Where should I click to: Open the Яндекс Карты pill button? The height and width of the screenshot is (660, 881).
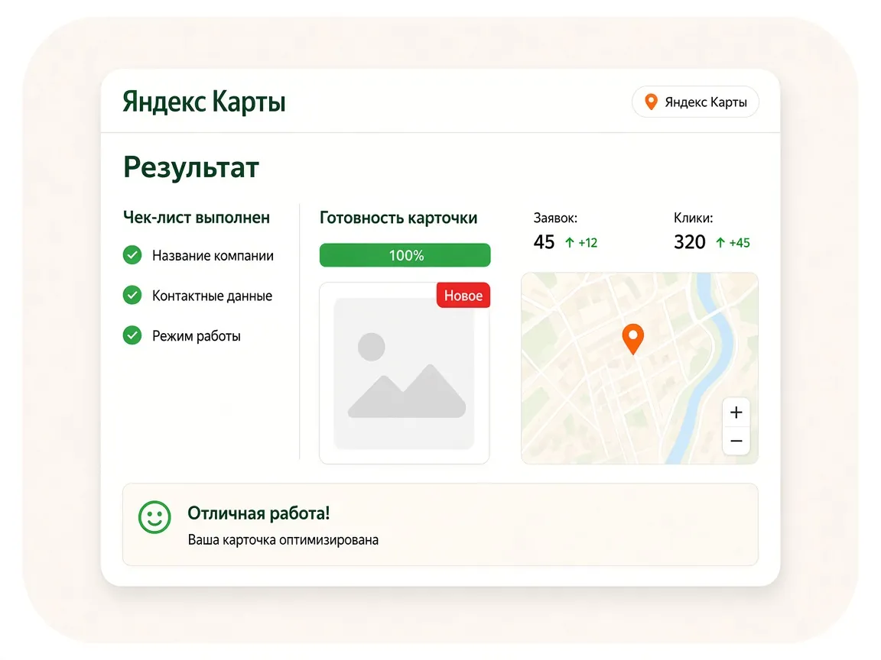click(x=695, y=102)
